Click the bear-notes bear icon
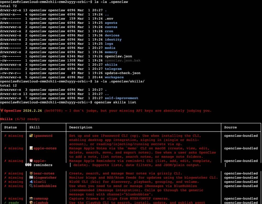The image size is (262, 204). click(x=31, y=173)
